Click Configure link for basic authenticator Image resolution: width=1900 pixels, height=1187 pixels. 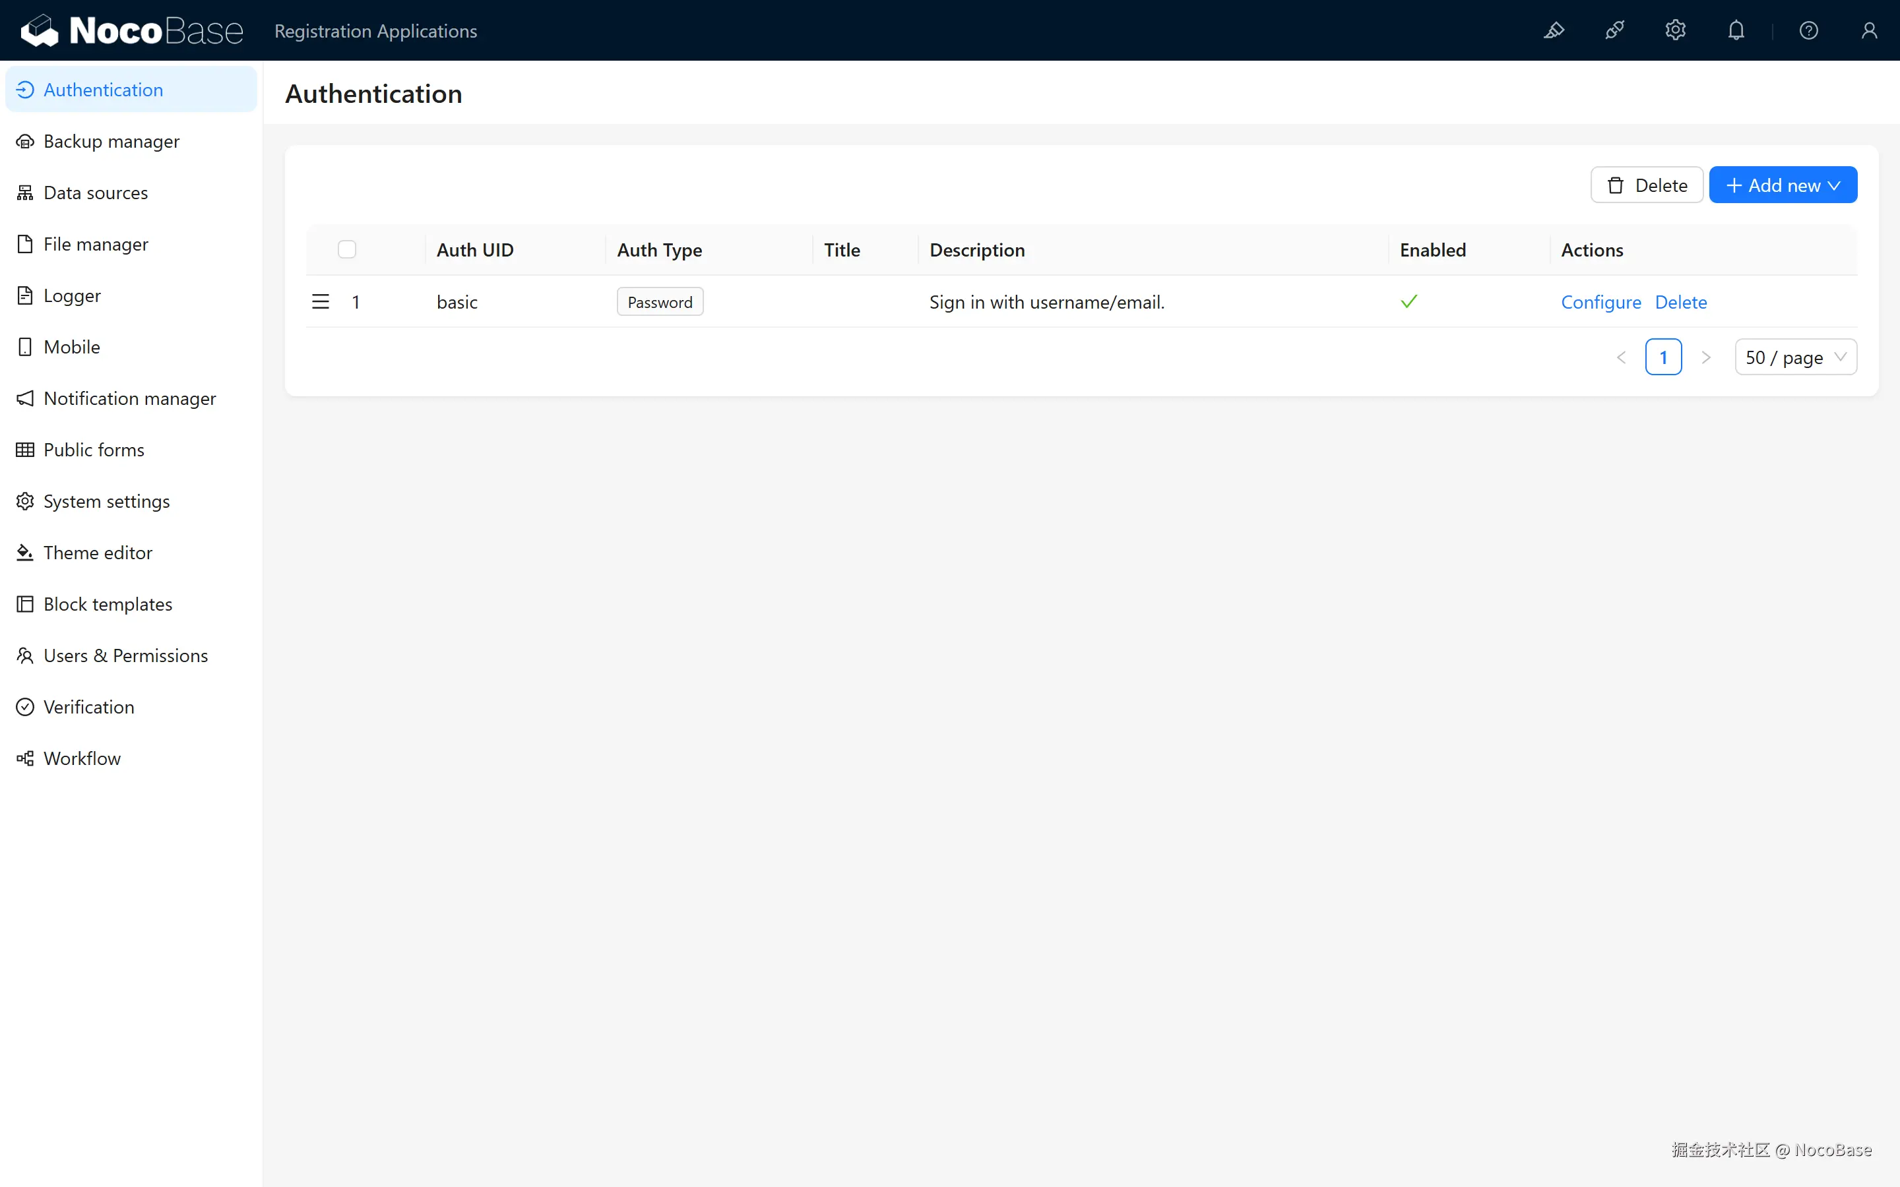click(x=1600, y=302)
